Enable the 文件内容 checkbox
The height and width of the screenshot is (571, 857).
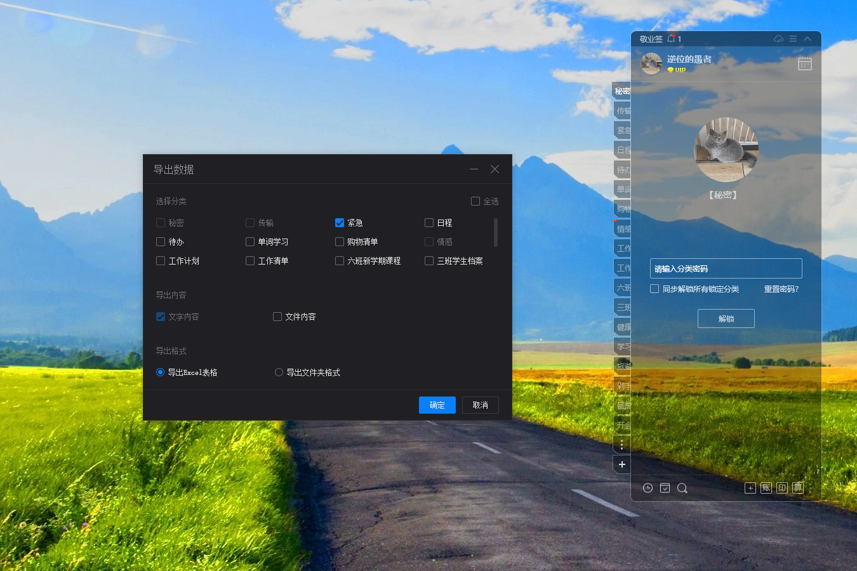point(277,317)
